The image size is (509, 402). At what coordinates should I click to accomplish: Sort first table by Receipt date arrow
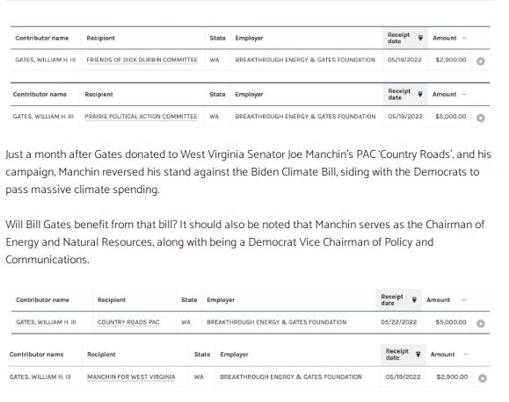420,38
